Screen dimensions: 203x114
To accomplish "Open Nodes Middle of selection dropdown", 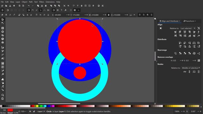I will (191, 68).
